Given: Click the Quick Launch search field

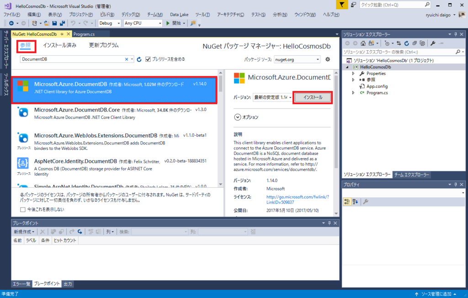Looking at the screenshot, I should (x=395, y=5).
